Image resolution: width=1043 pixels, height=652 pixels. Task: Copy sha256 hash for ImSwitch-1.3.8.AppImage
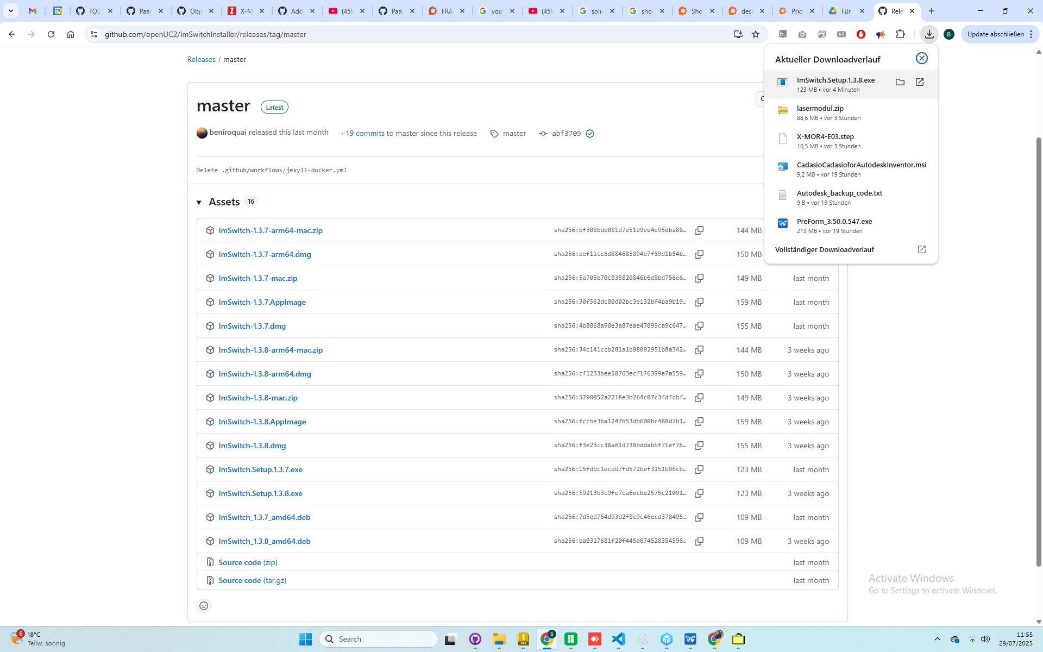(699, 422)
